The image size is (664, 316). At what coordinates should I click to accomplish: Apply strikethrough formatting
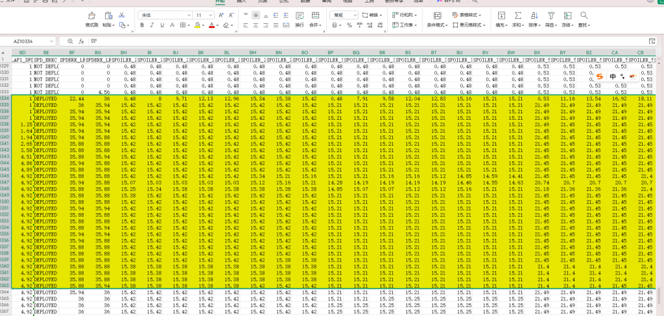172,25
